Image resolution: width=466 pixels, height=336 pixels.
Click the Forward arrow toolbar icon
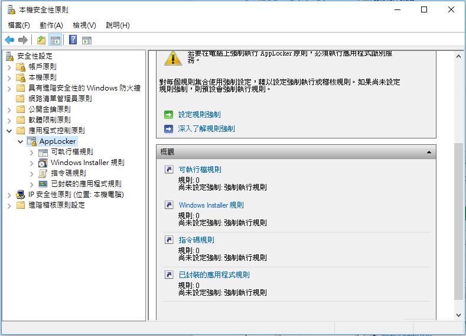tap(22, 40)
